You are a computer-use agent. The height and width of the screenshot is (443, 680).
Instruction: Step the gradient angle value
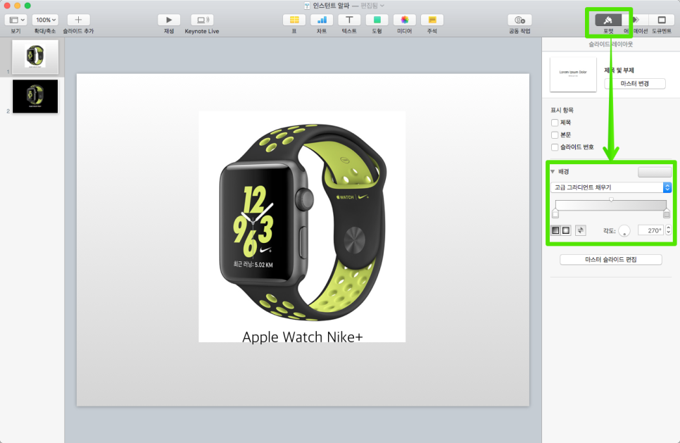point(668,230)
